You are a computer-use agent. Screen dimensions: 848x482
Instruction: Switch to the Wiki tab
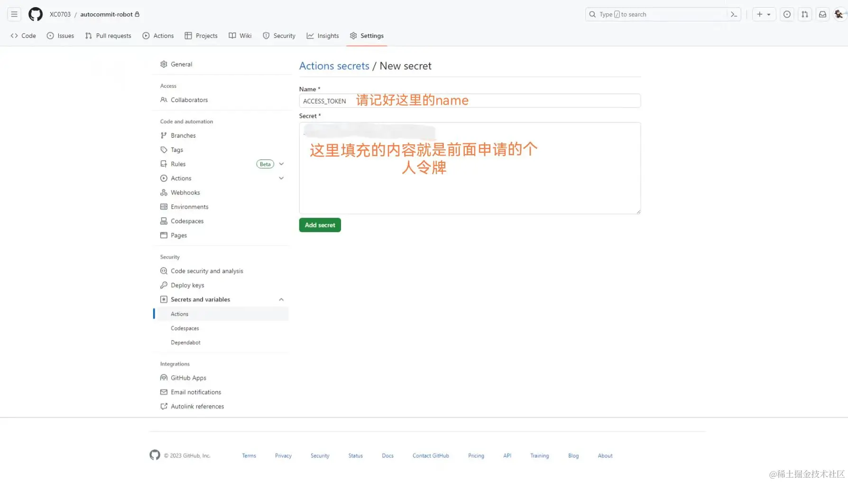pos(240,36)
